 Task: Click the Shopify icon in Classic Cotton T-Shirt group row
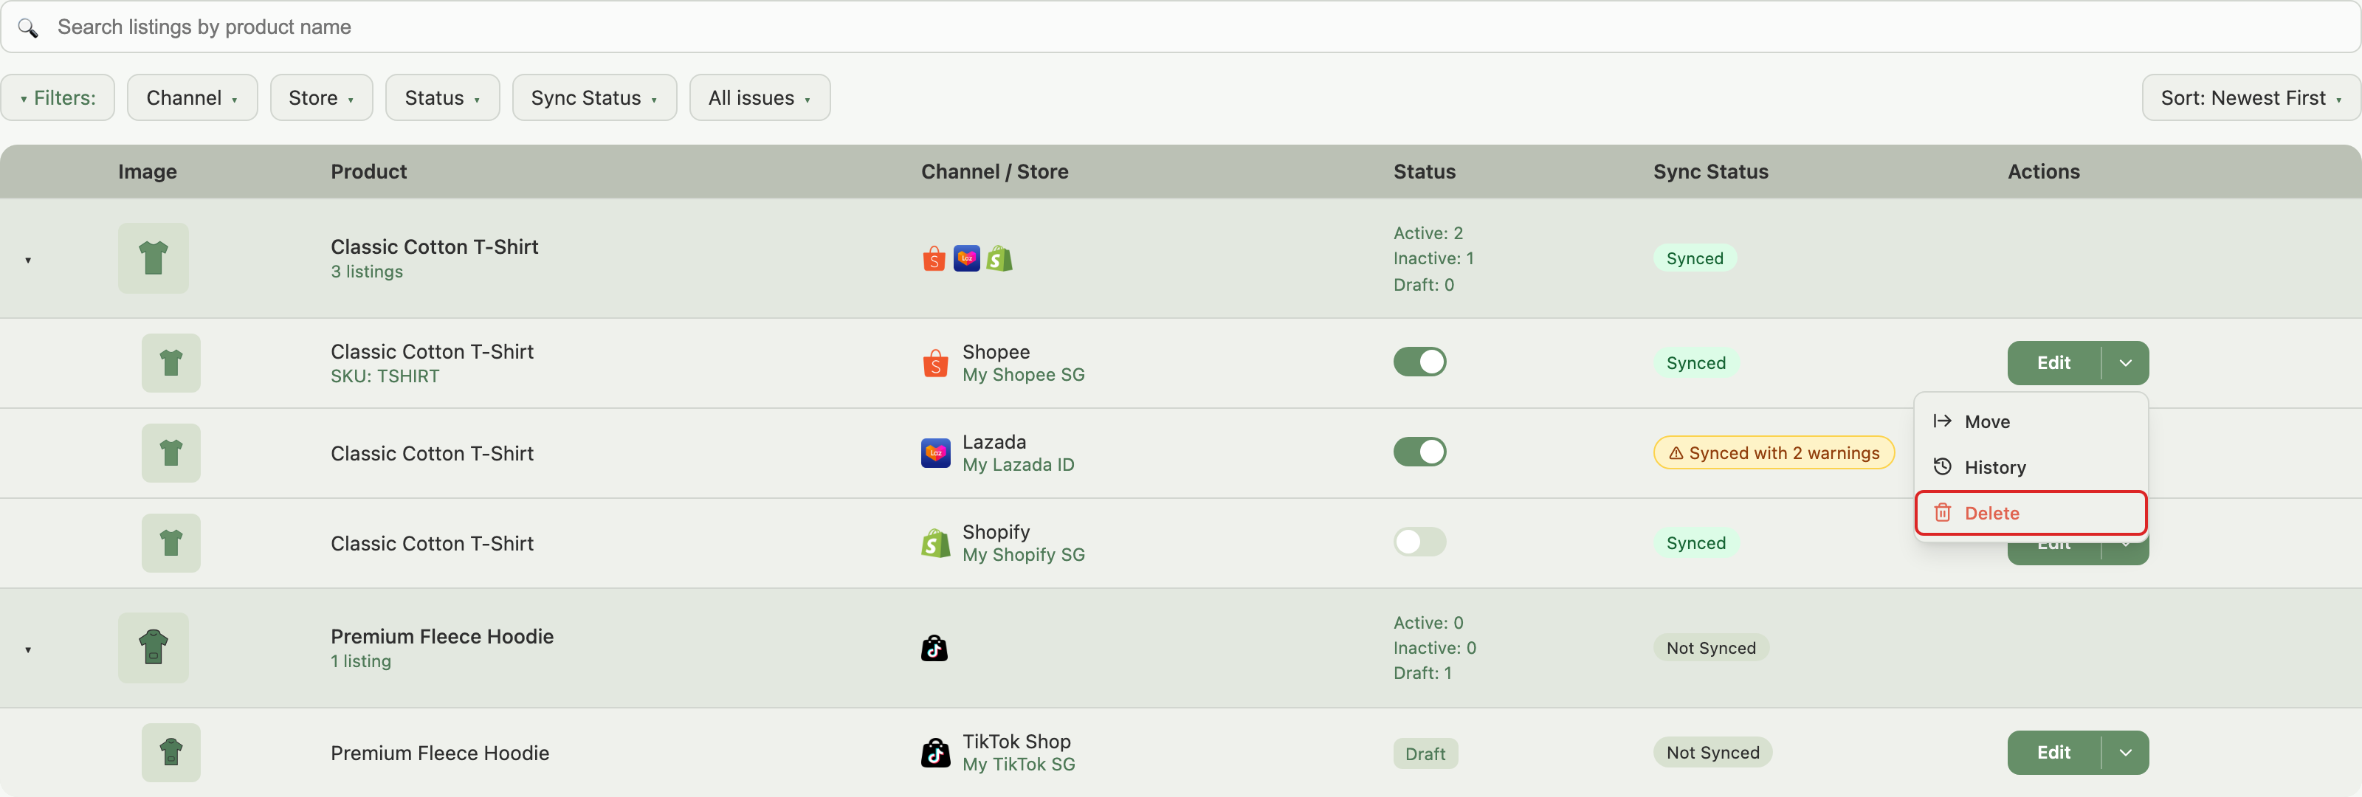[x=999, y=258]
